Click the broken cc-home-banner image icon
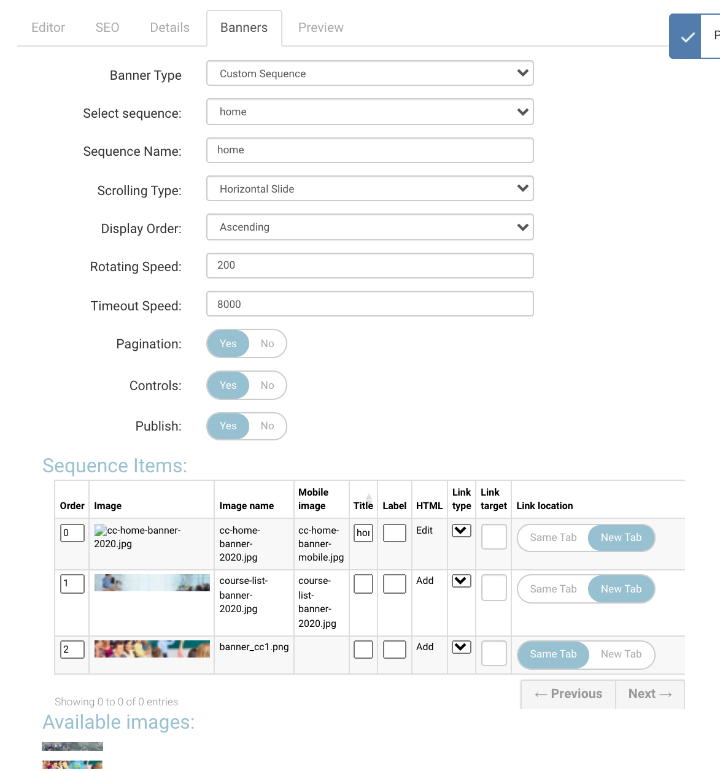This screenshot has width=720, height=771. (101, 531)
